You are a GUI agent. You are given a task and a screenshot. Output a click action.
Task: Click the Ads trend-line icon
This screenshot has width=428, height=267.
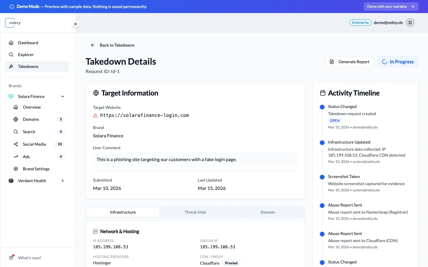point(16,157)
